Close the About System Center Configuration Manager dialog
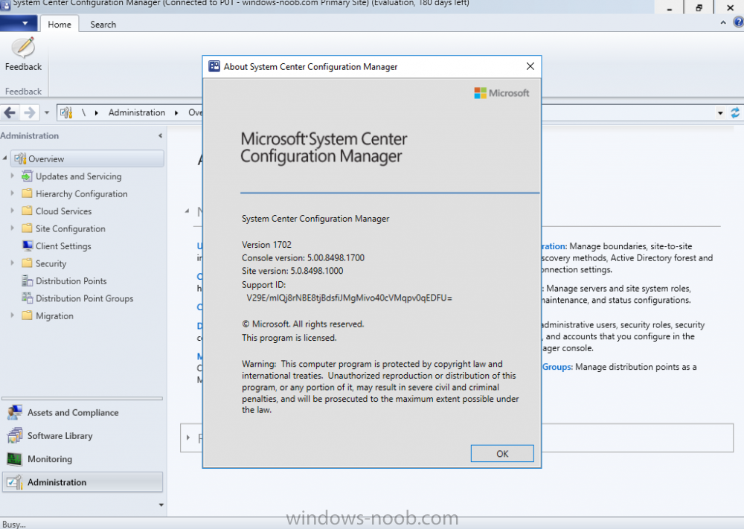The image size is (744, 529). click(x=530, y=66)
